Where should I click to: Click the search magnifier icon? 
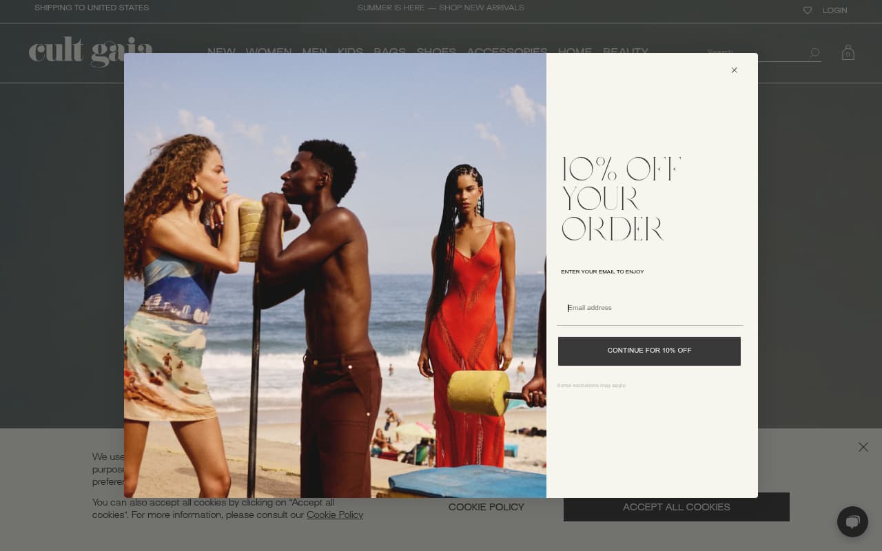[x=814, y=53]
